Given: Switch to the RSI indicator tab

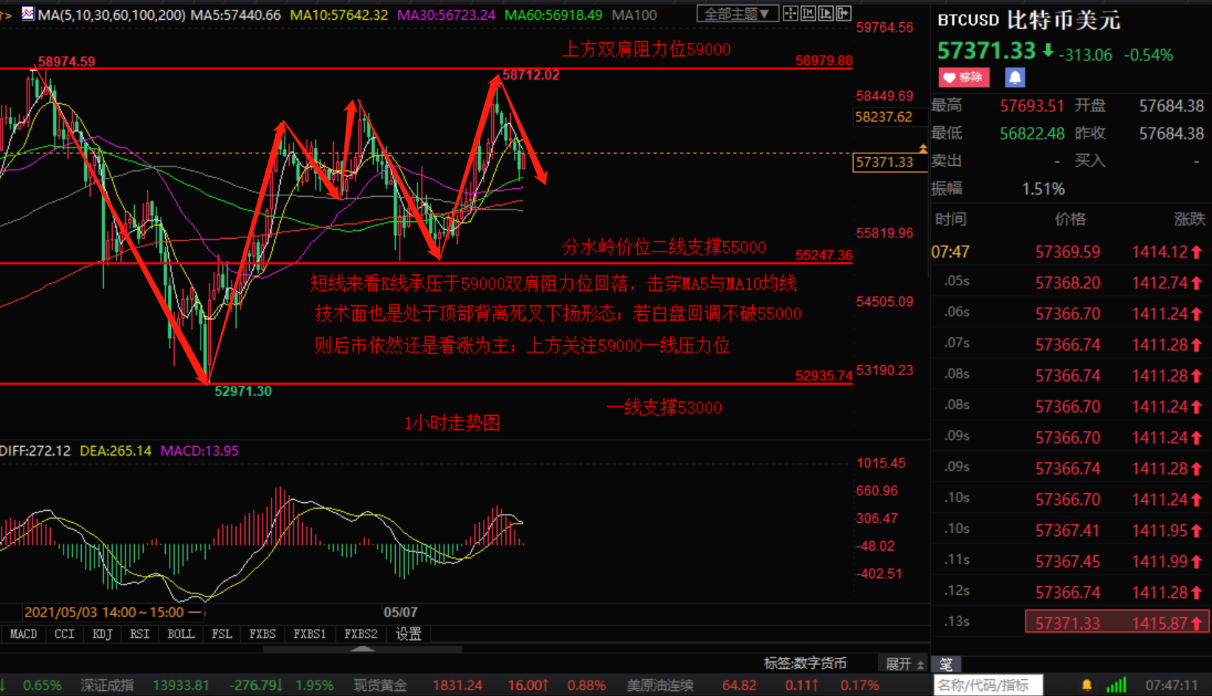Looking at the screenshot, I should pos(140,634).
